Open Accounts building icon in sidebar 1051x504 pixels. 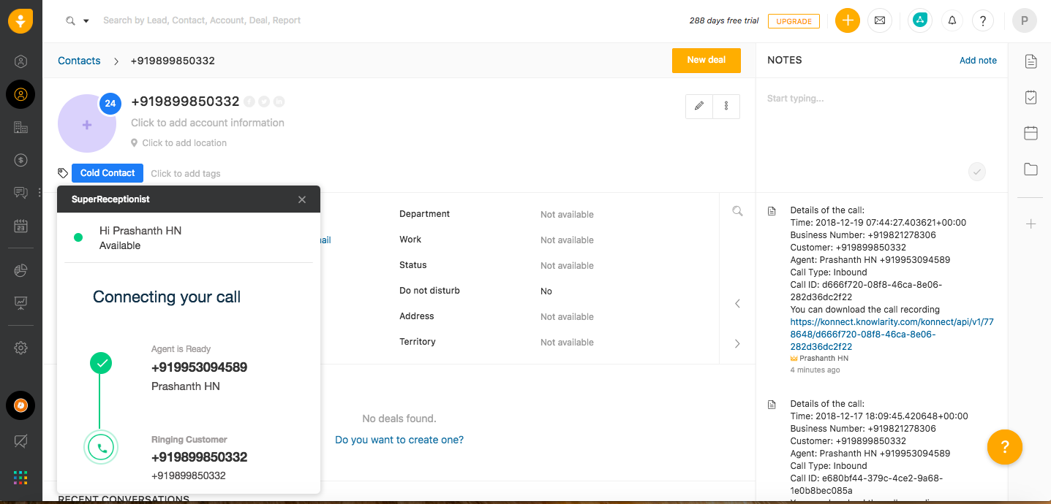pos(21,127)
